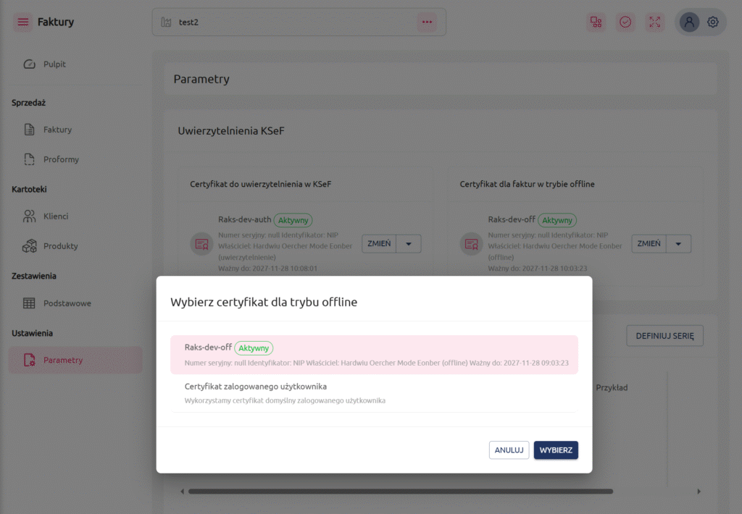The height and width of the screenshot is (514, 742).
Task: Toggle fullscreen with the expand arrows icon
Action: point(655,22)
